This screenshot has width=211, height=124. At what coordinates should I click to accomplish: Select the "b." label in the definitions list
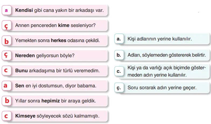coord(119,55)
